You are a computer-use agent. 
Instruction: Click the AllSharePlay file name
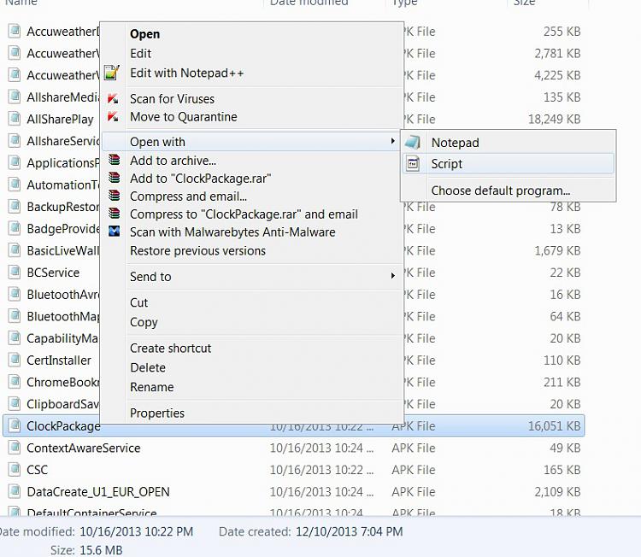[60, 120]
